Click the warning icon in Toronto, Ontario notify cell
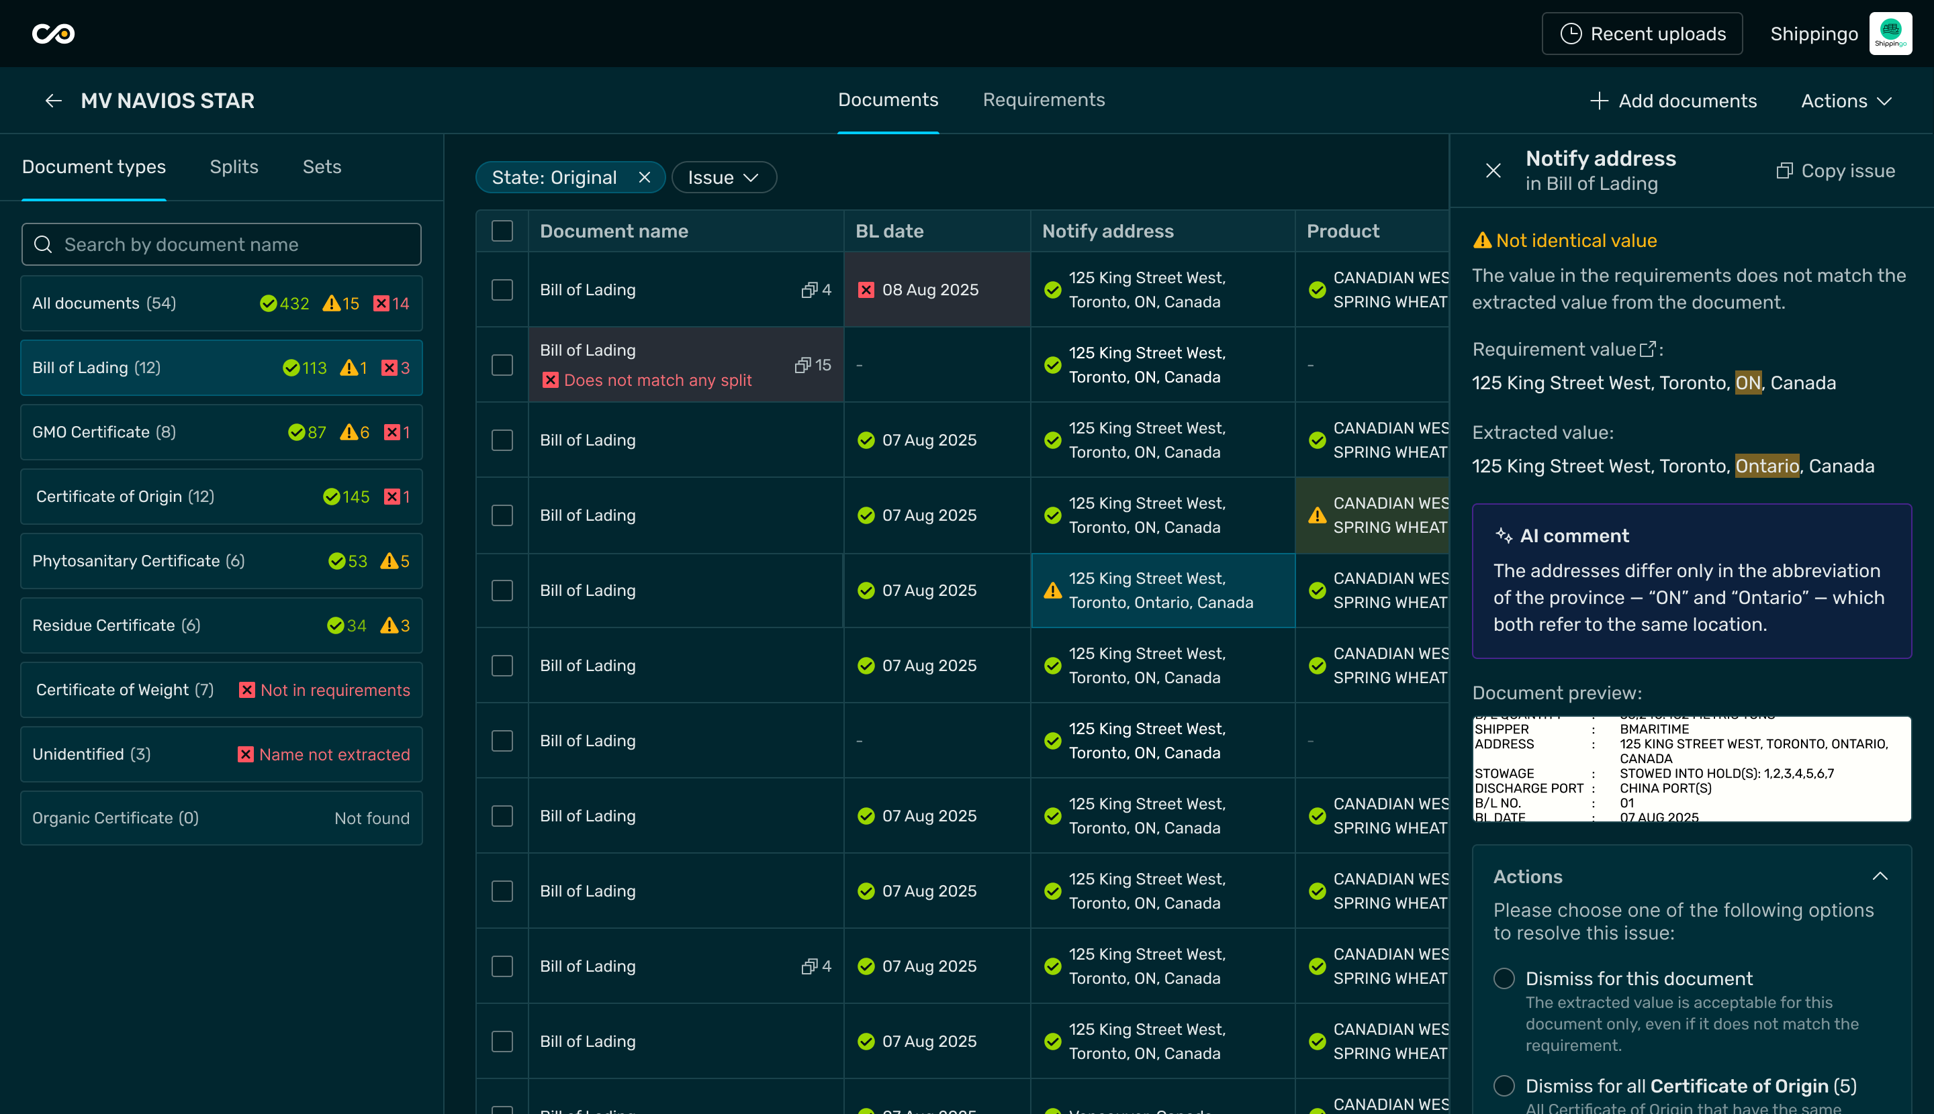Viewport: 1934px width, 1114px height. click(1053, 591)
